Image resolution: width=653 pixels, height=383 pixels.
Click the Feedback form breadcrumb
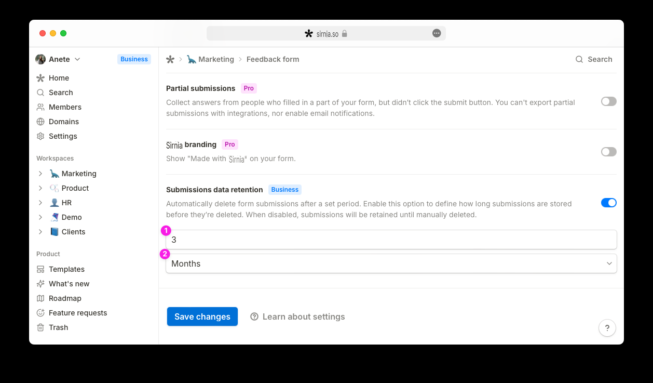coord(273,59)
